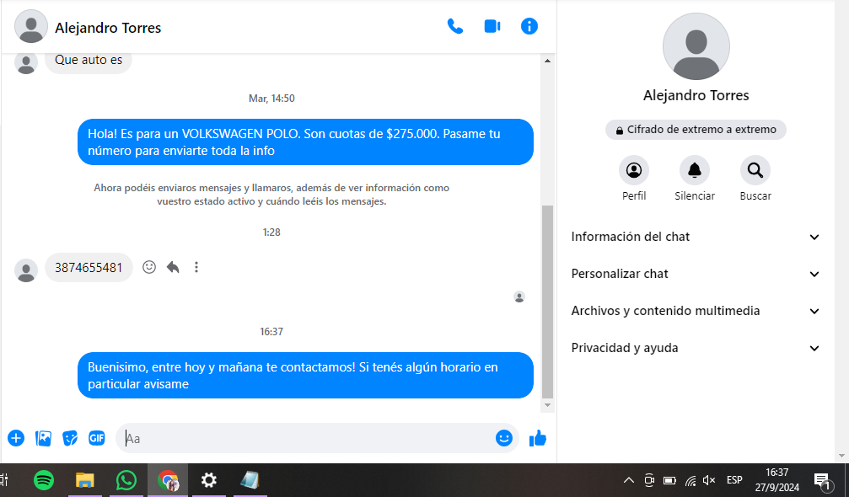Silence notifications with the Silenciar bell
The width and height of the screenshot is (849, 497).
(x=694, y=171)
